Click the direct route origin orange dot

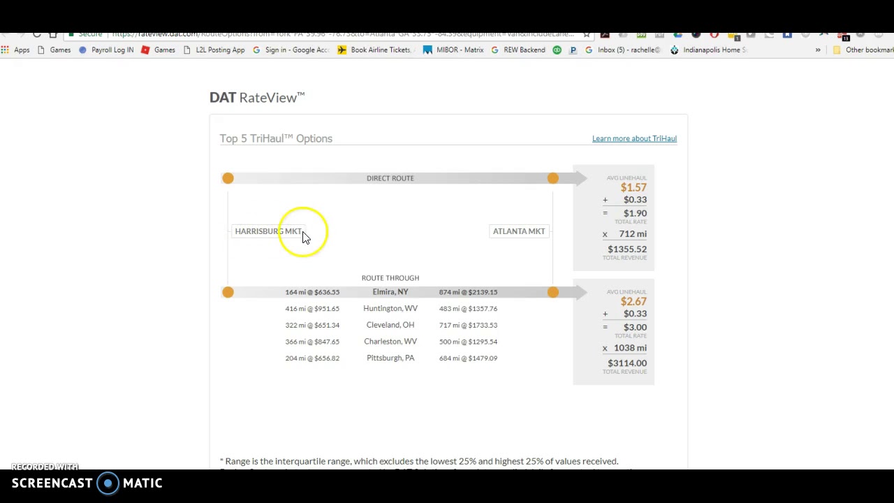click(x=228, y=178)
